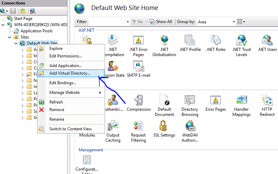This screenshot has width=278, height=174.
Task: Click the Delete connection icon in Connections toolbar
Action: pyautogui.click(x=33, y=11)
